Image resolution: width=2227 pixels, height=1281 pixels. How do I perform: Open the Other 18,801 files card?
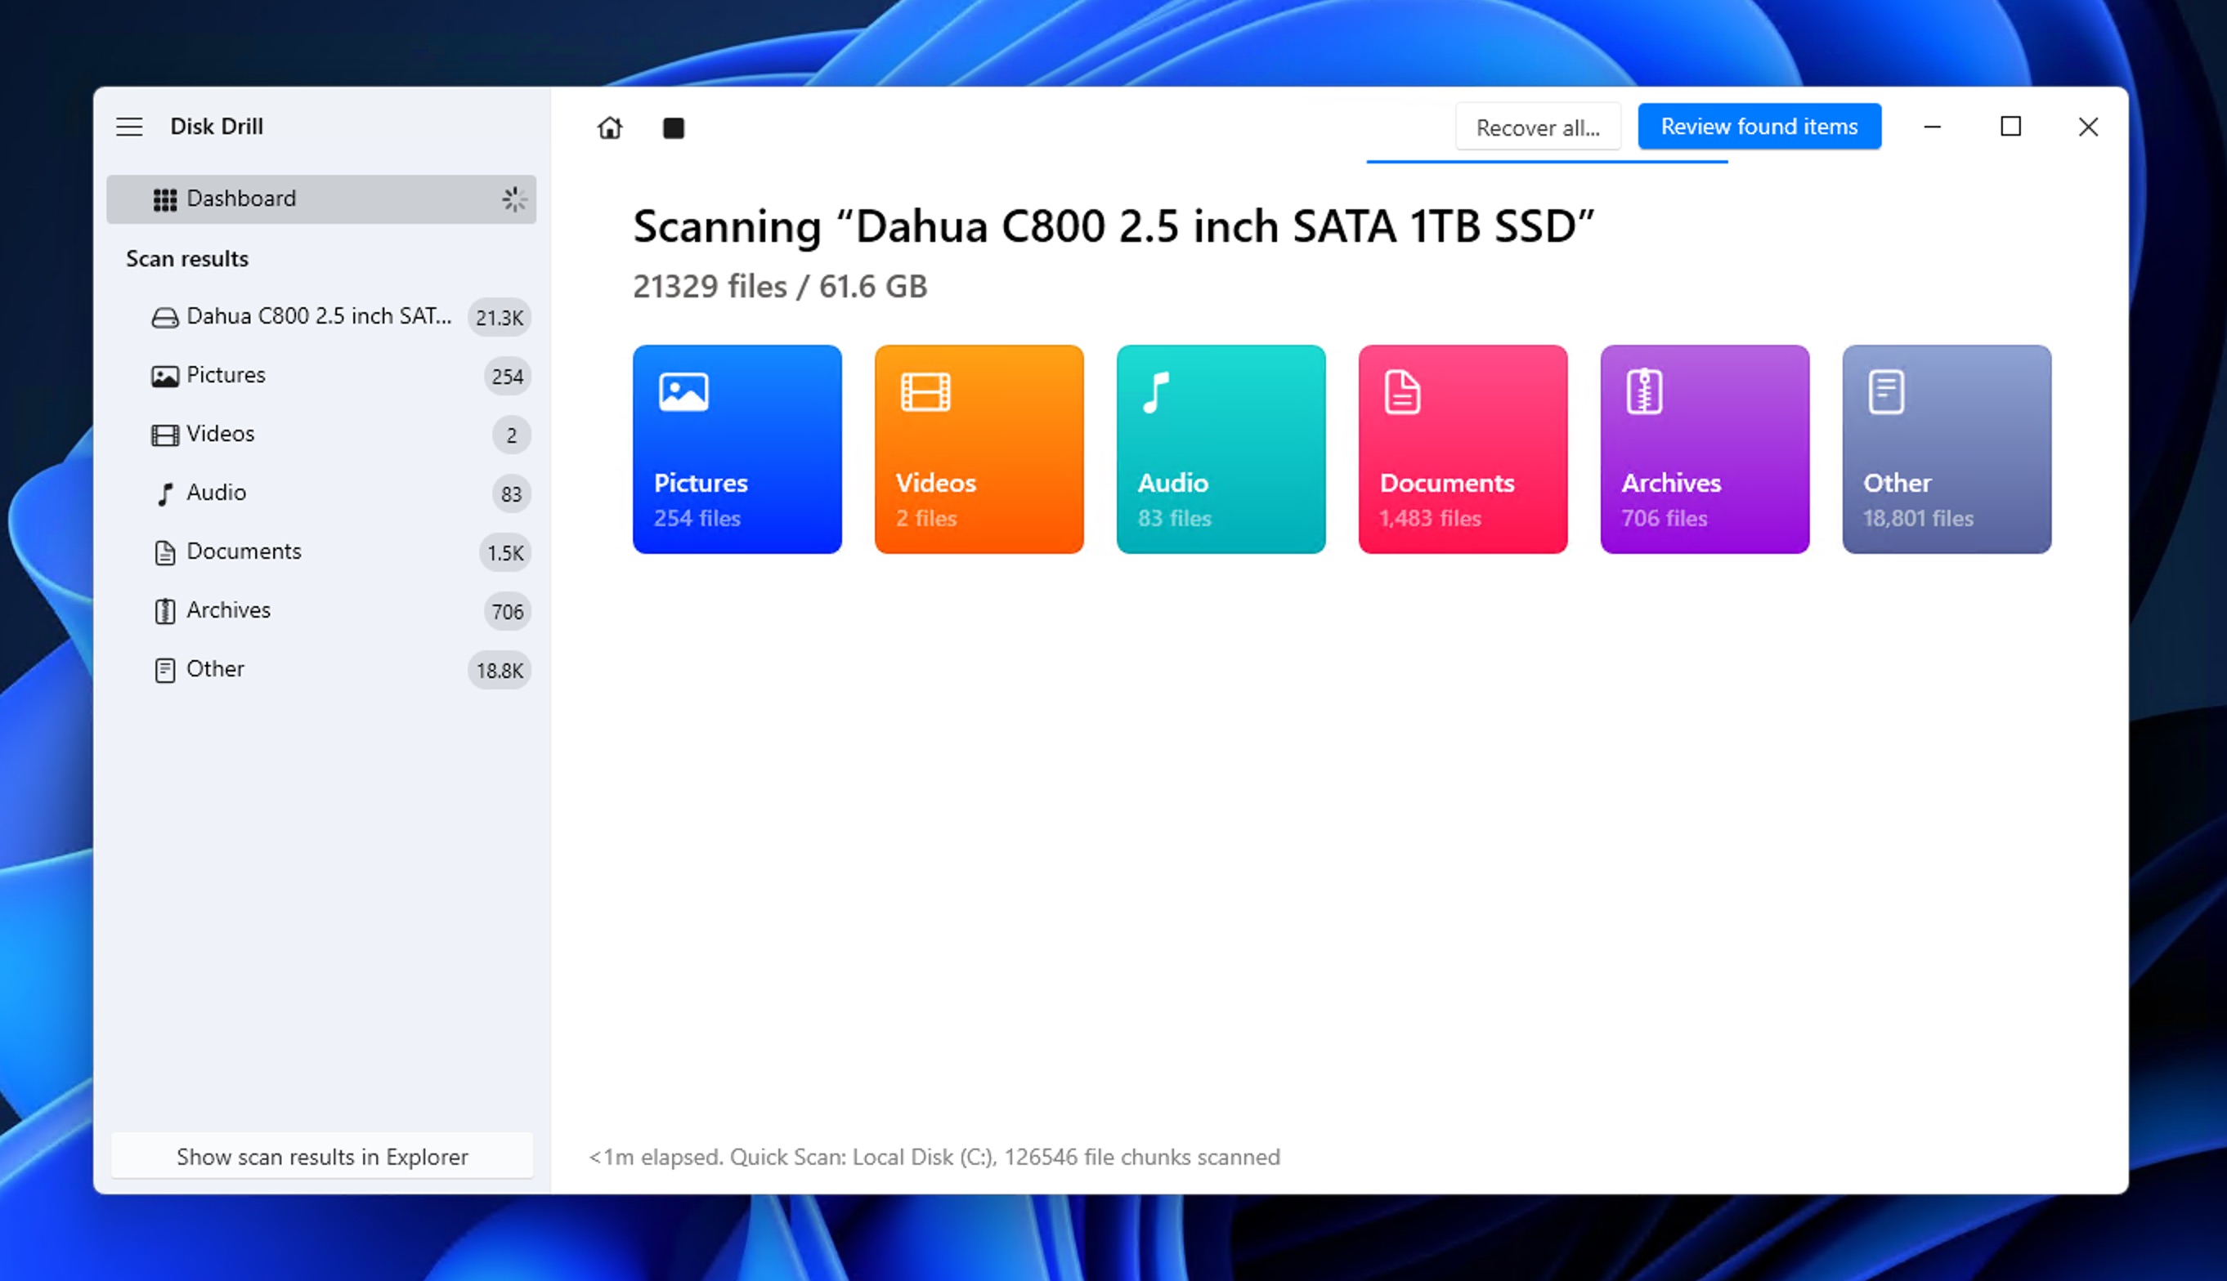(x=1947, y=449)
